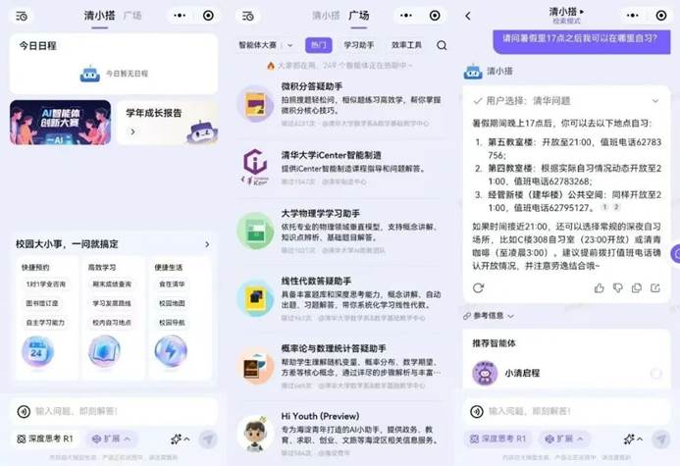Expand 参考信息 section

pyautogui.click(x=489, y=316)
